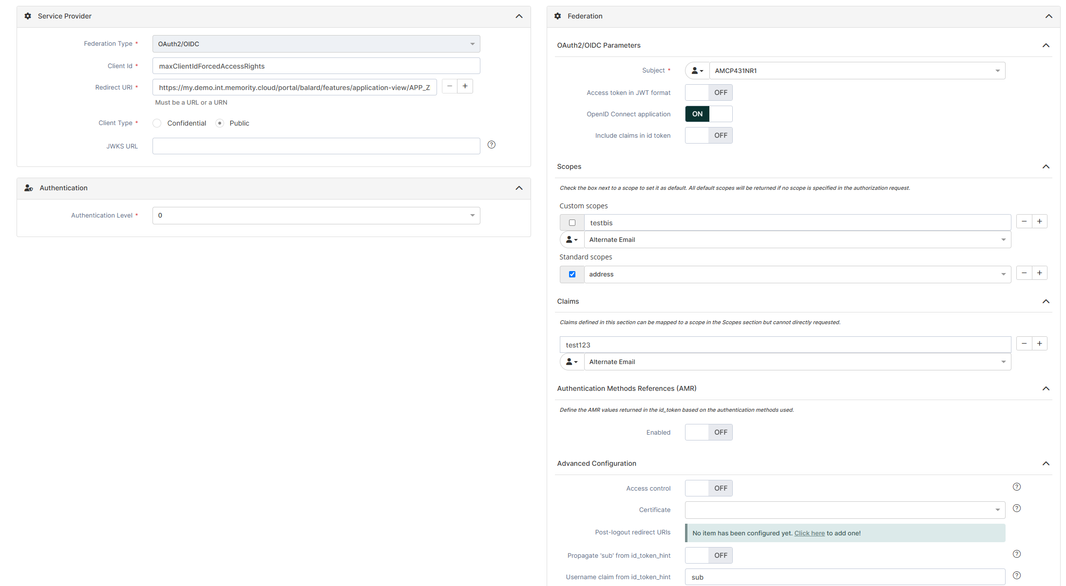
Task: Switch on Access control
Action: 709,488
